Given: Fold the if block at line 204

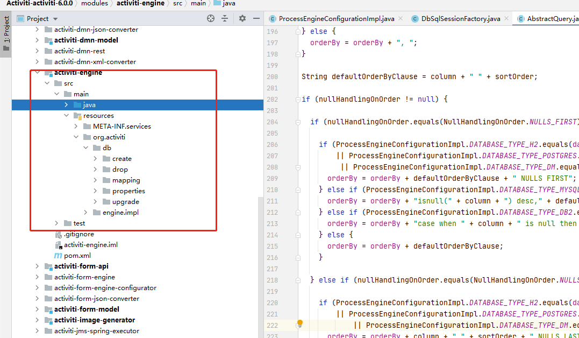Looking at the screenshot, I should click(298, 122).
